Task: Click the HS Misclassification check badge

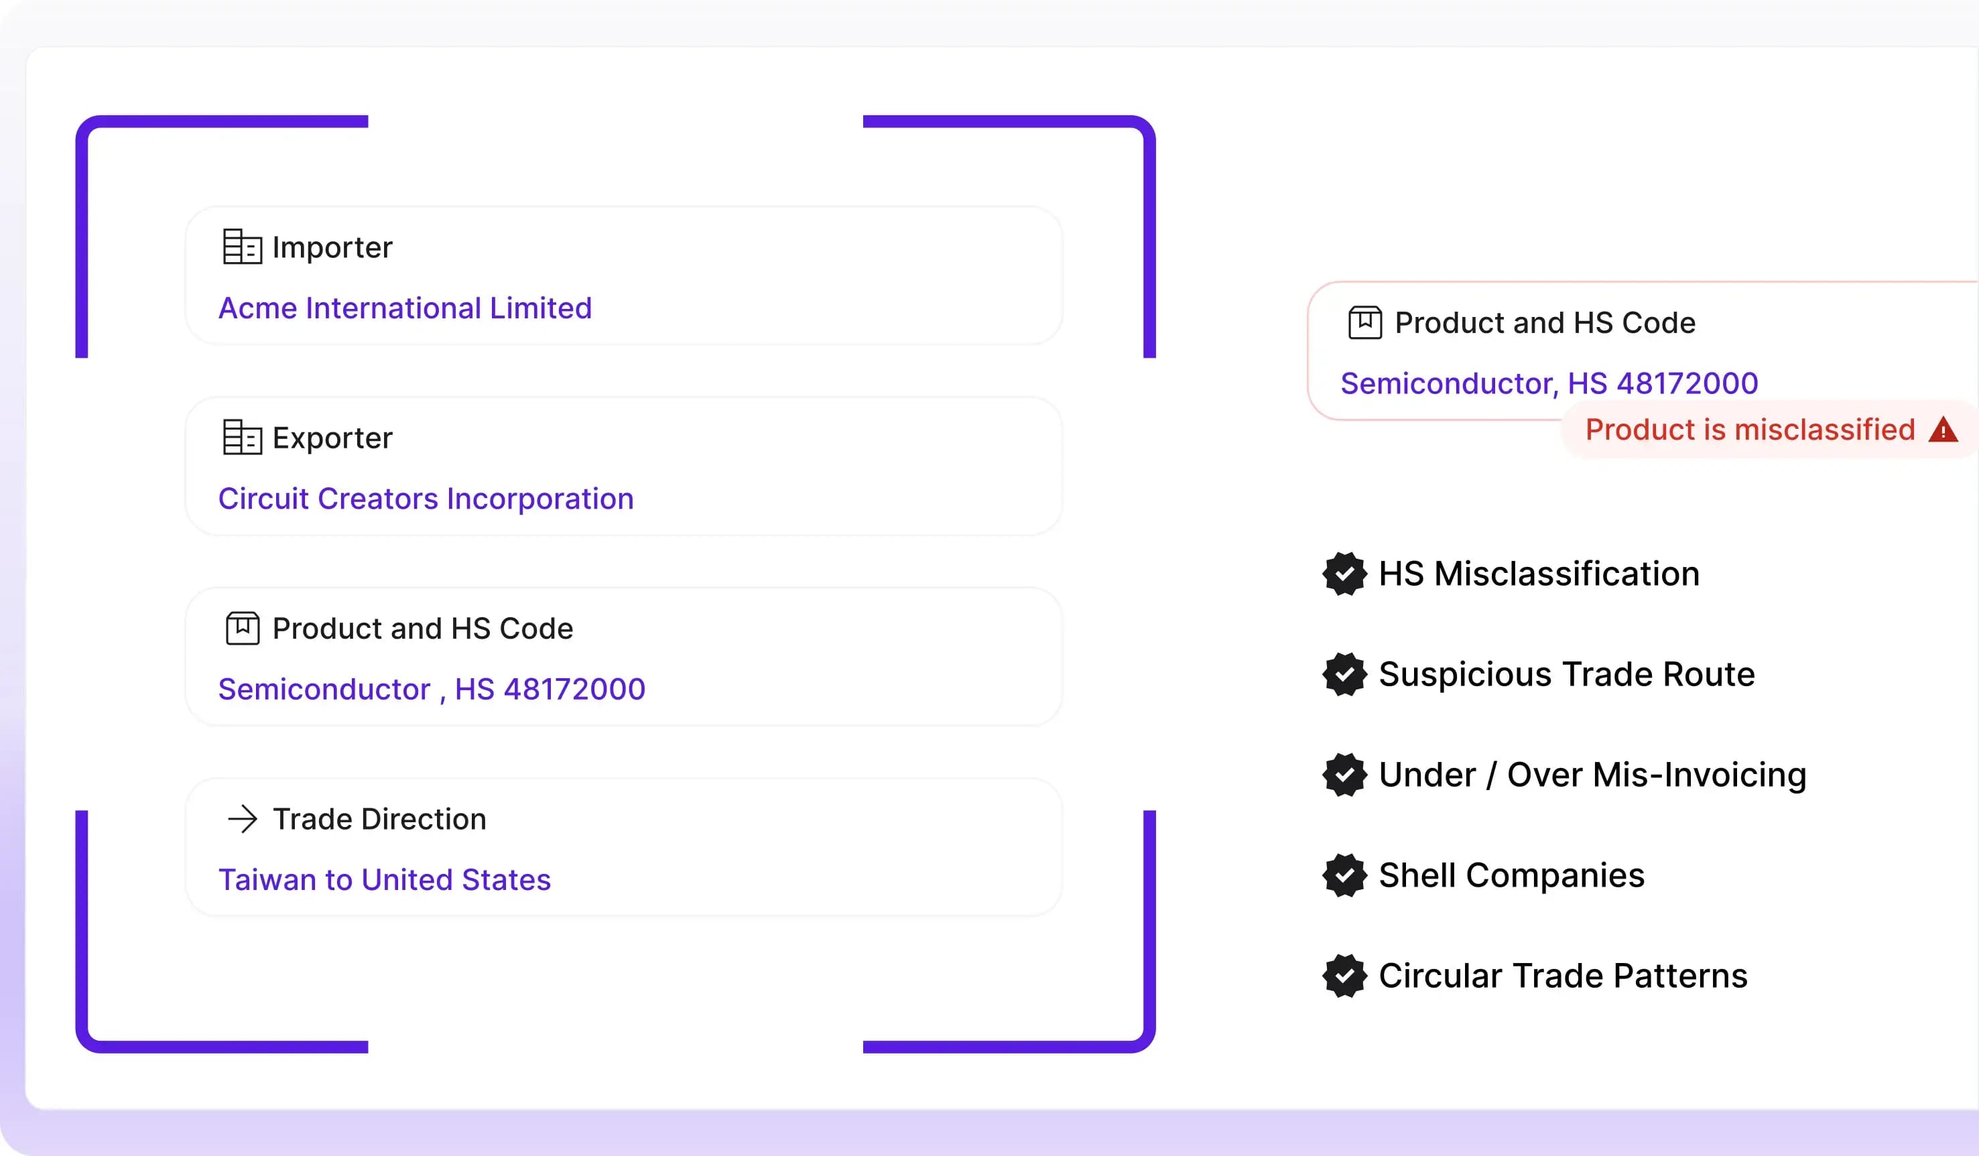Action: (x=1344, y=574)
